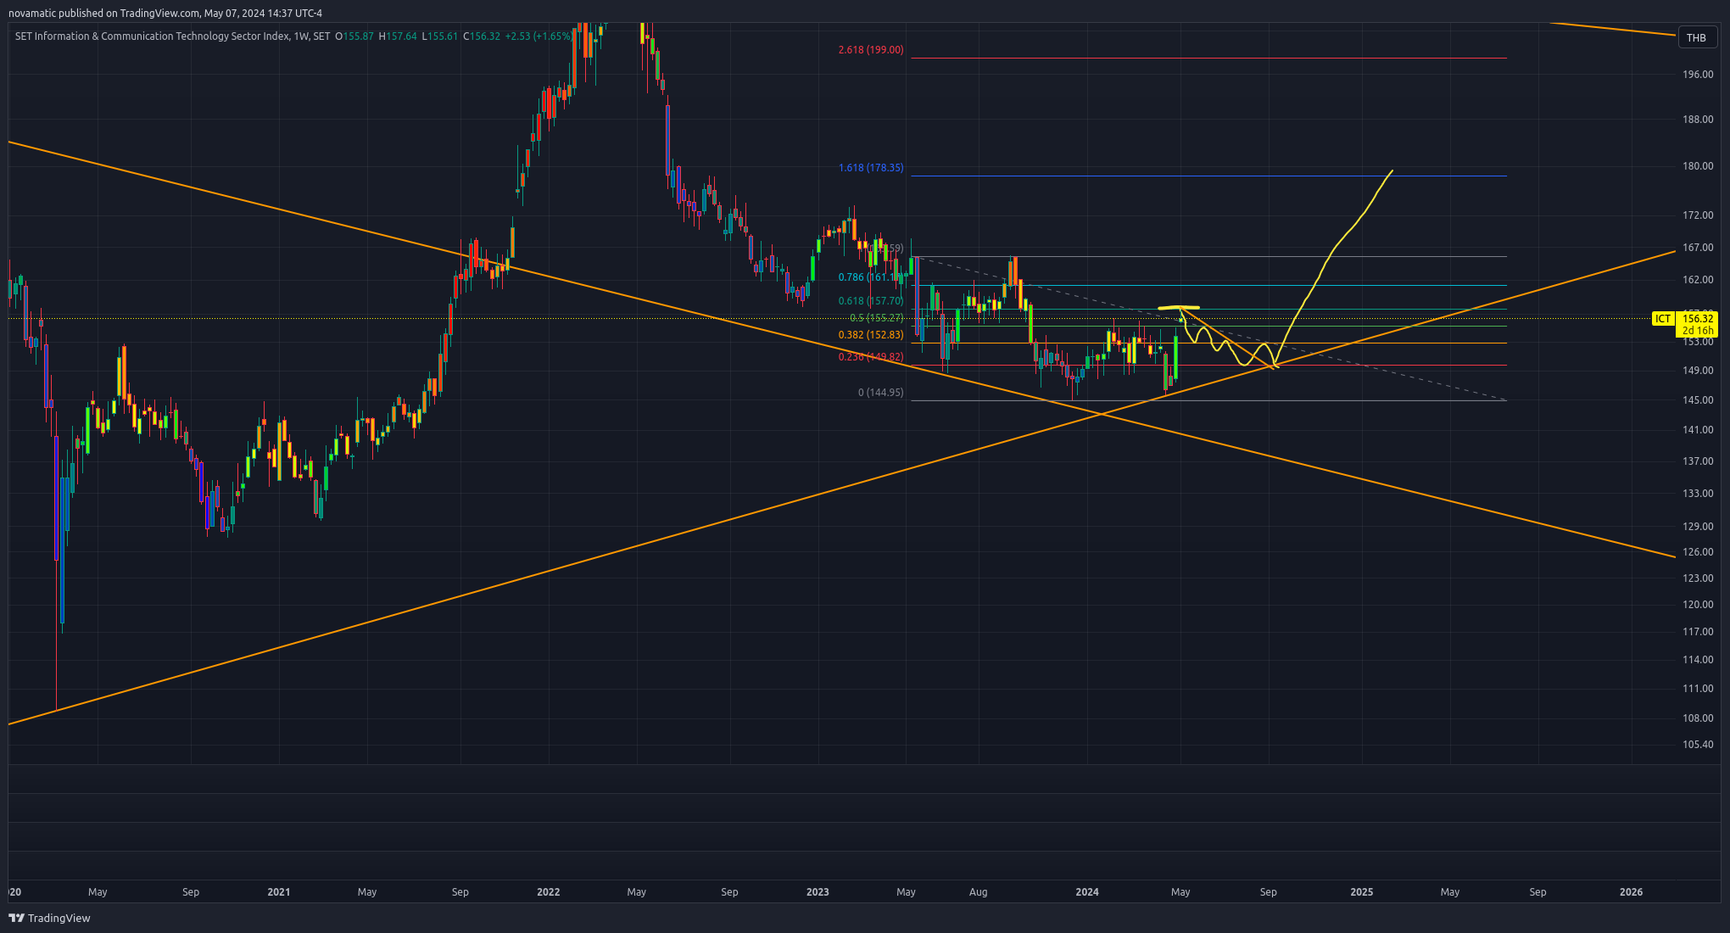
Task: Click the 2024 label on time axis
Action: pos(1087,892)
